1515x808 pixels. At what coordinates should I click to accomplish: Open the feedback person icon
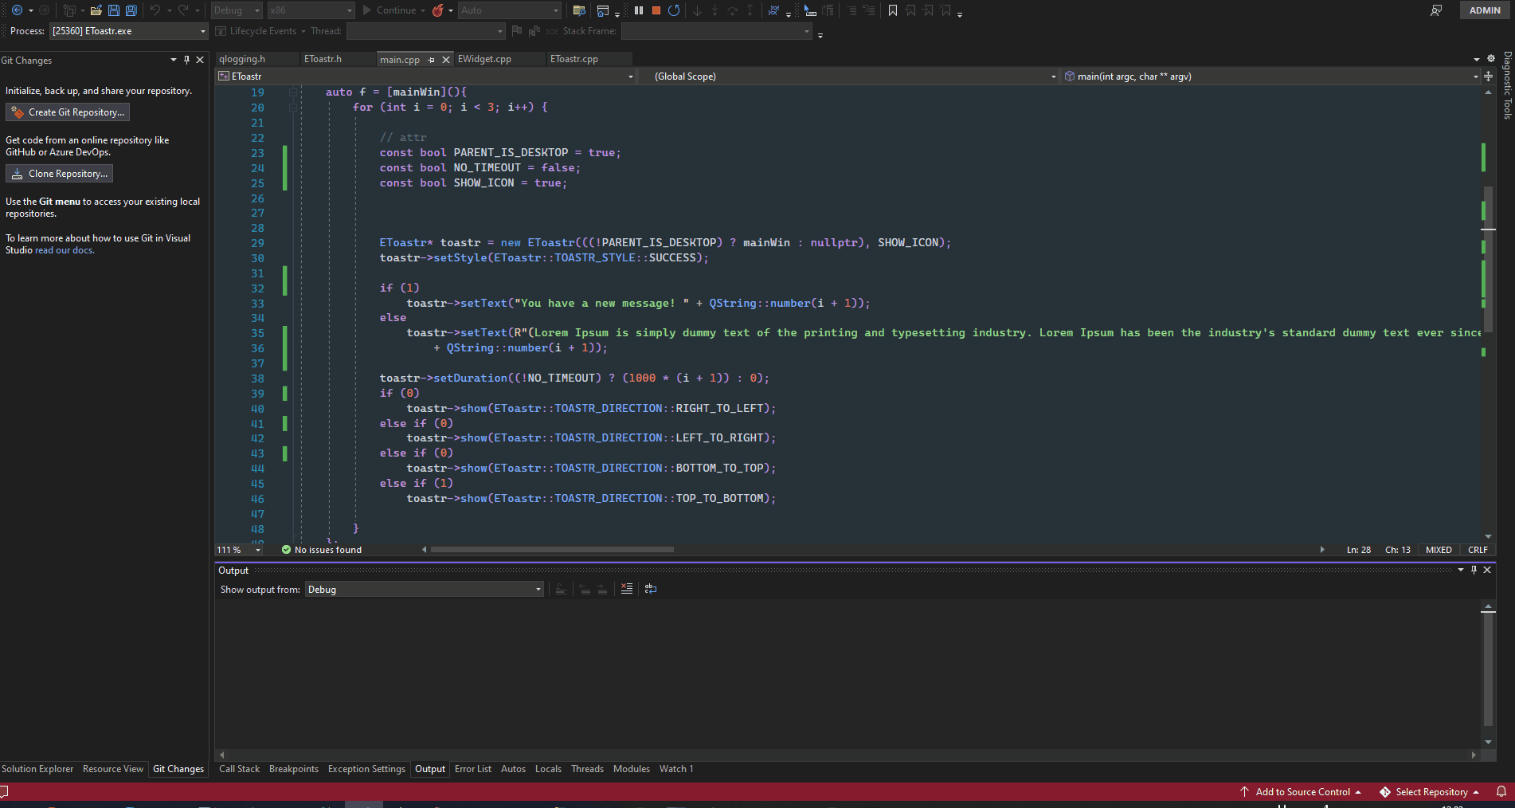(1435, 10)
